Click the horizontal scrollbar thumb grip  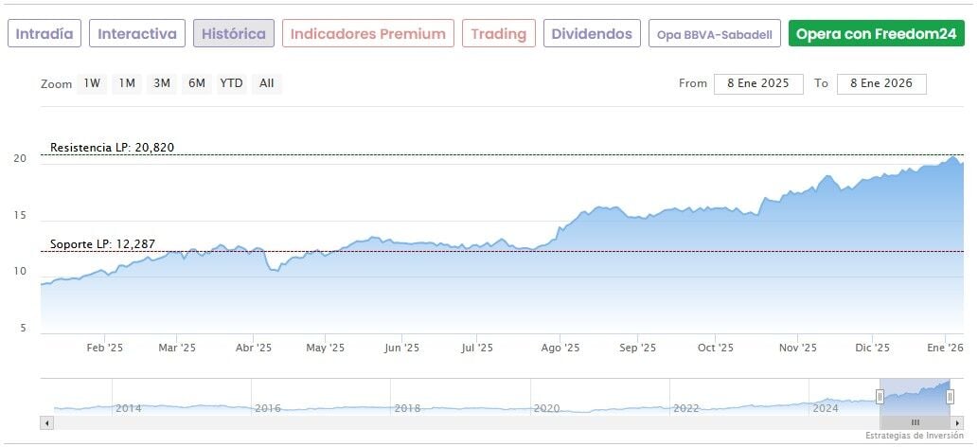tap(916, 421)
